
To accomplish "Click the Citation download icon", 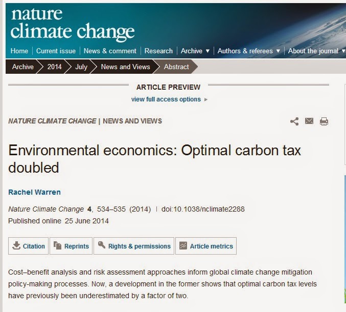I will click(x=16, y=245).
